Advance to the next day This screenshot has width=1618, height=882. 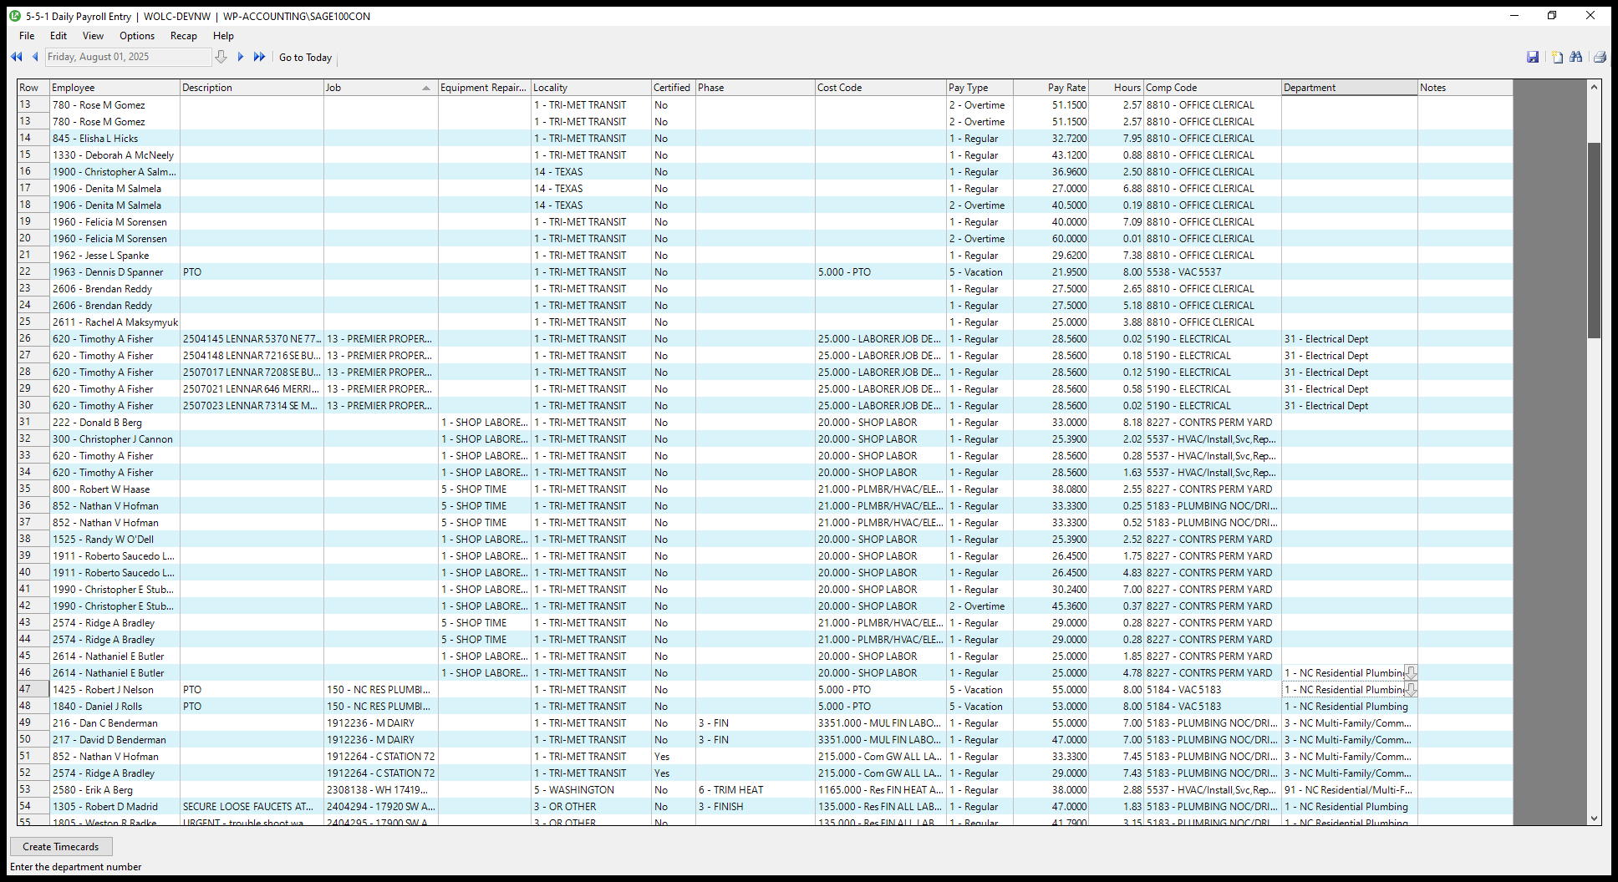(x=241, y=57)
